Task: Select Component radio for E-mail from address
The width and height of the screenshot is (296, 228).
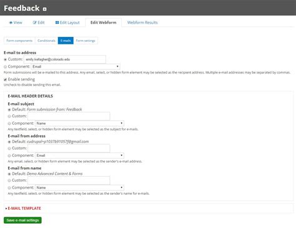Action: [x=9, y=156]
